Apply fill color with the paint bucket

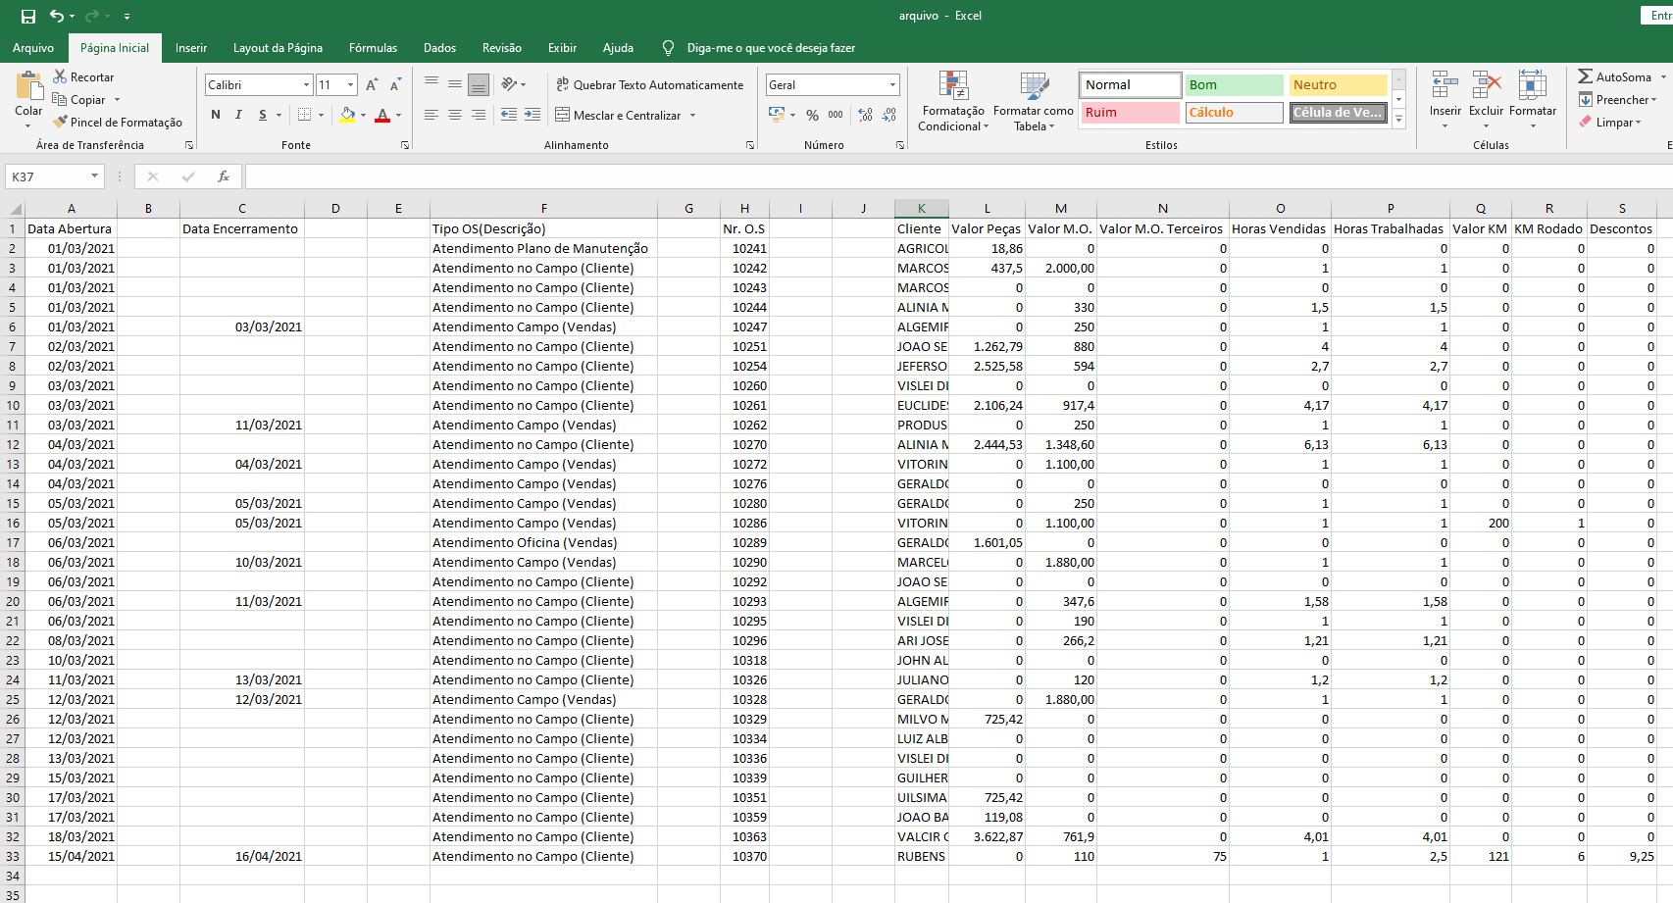347,115
